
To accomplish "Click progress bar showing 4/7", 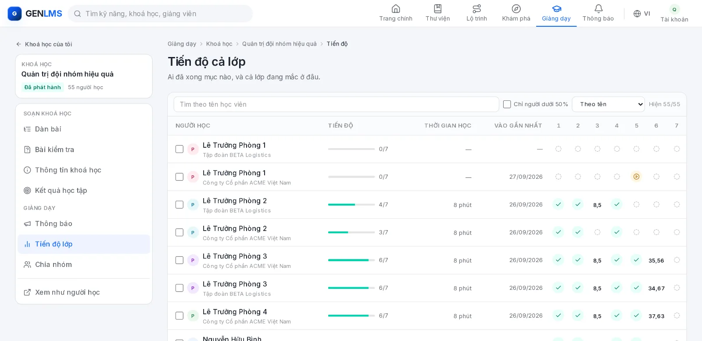I will point(351,205).
